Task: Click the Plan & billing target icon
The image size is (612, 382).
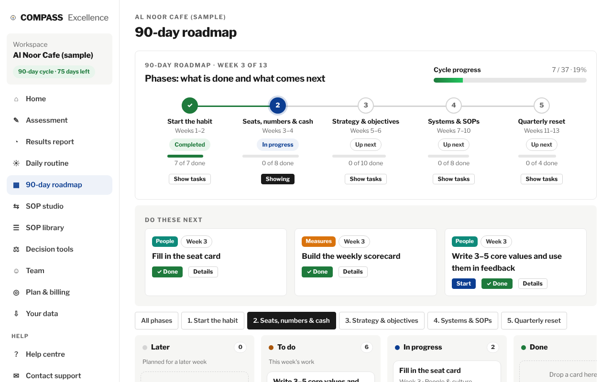Action: 16,292
